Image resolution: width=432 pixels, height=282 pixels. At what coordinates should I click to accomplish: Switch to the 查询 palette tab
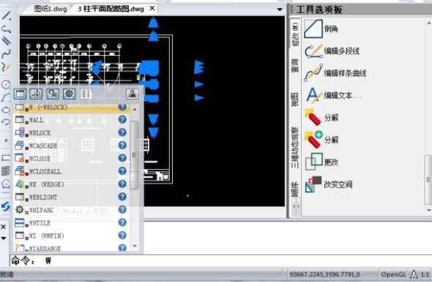coord(295,66)
